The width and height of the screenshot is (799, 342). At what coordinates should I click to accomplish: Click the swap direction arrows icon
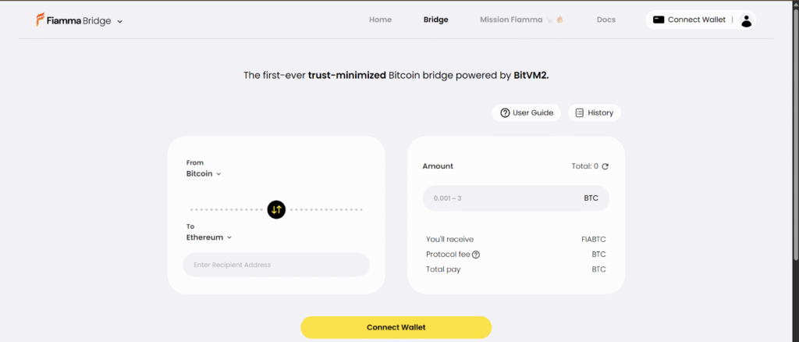(x=276, y=209)
